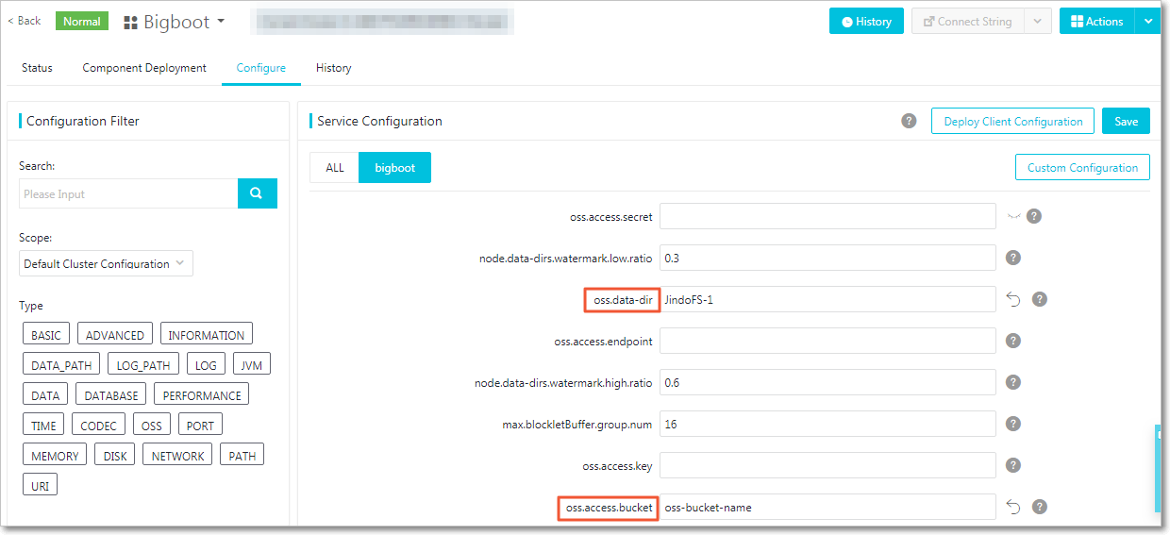Open the Bigboot service dropdown
Image resolution: width=1170 pixels, height=535 pixels.
221,21
